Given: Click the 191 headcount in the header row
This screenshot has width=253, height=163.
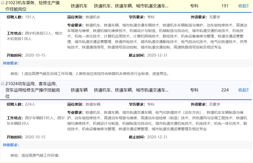Looking at the screenshot, I should pyautogui.click(x=225, y=6).
